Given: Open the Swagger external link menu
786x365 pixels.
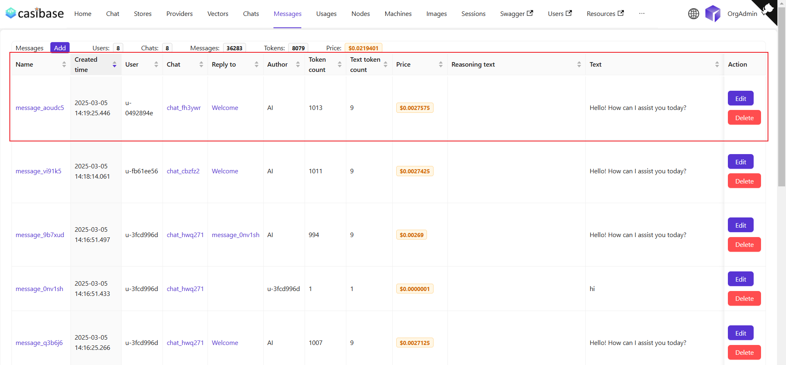Looking at the screenshot, I should (x=516, y=13).
